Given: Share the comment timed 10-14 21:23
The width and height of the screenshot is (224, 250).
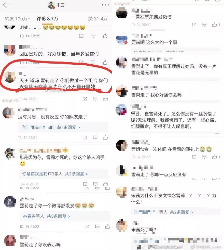Looking at the screenshot, I should pyautogui.click(x=87, y=227).
